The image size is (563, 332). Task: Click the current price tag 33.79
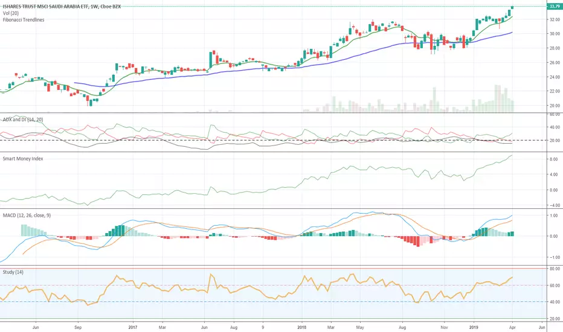pos(555,6)
